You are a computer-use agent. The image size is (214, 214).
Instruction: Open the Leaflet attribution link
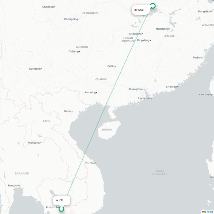point(208,212)
